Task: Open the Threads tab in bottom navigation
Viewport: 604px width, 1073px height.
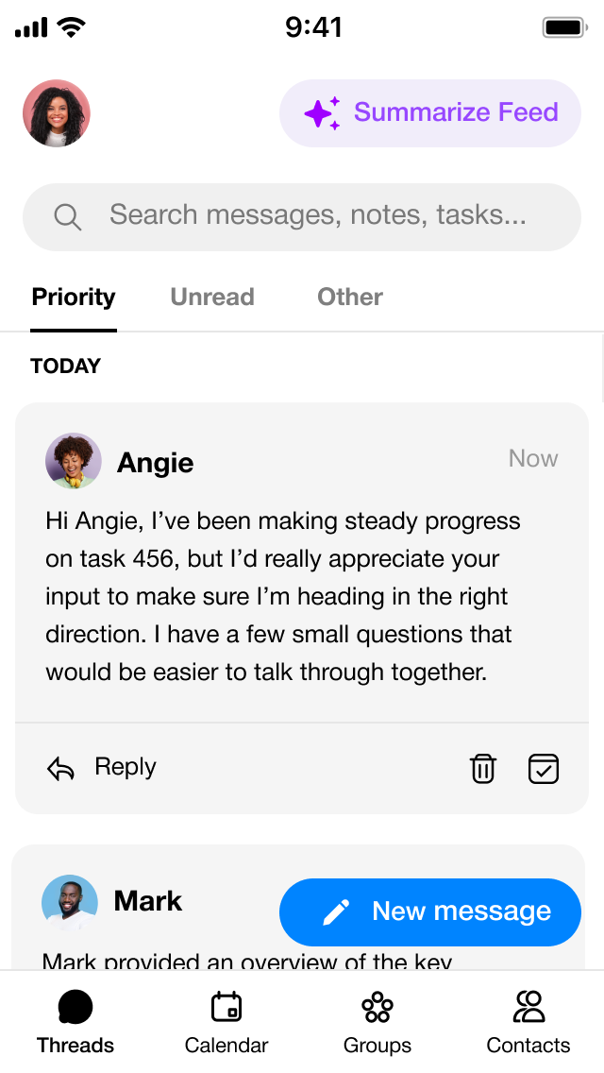Action: (x=75, y=1020)
